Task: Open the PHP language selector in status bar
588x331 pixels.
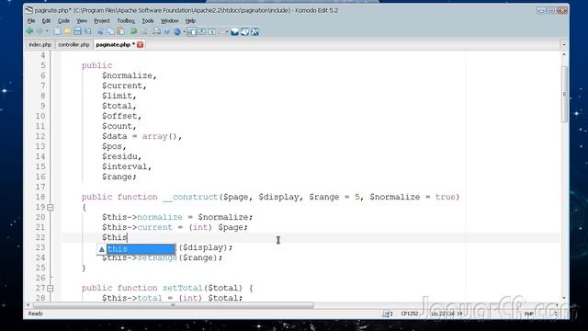Action: click(529, 314)
